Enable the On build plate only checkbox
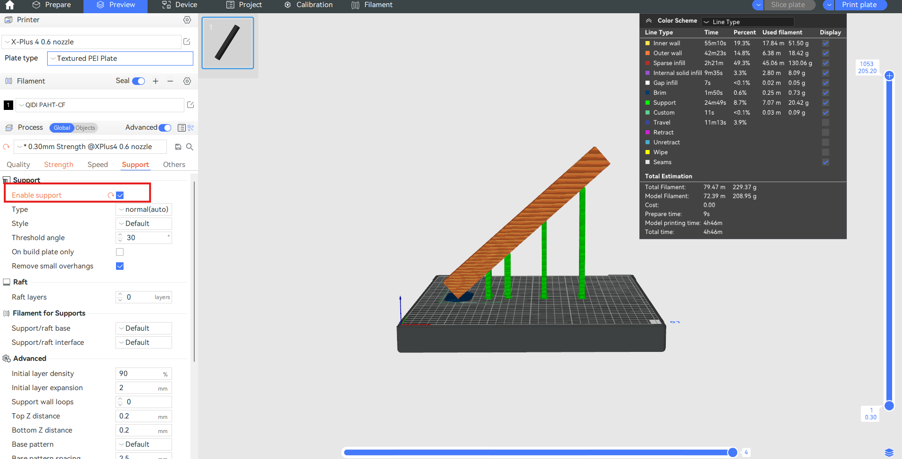The image size is (902, 459). [x=120, y=252]
